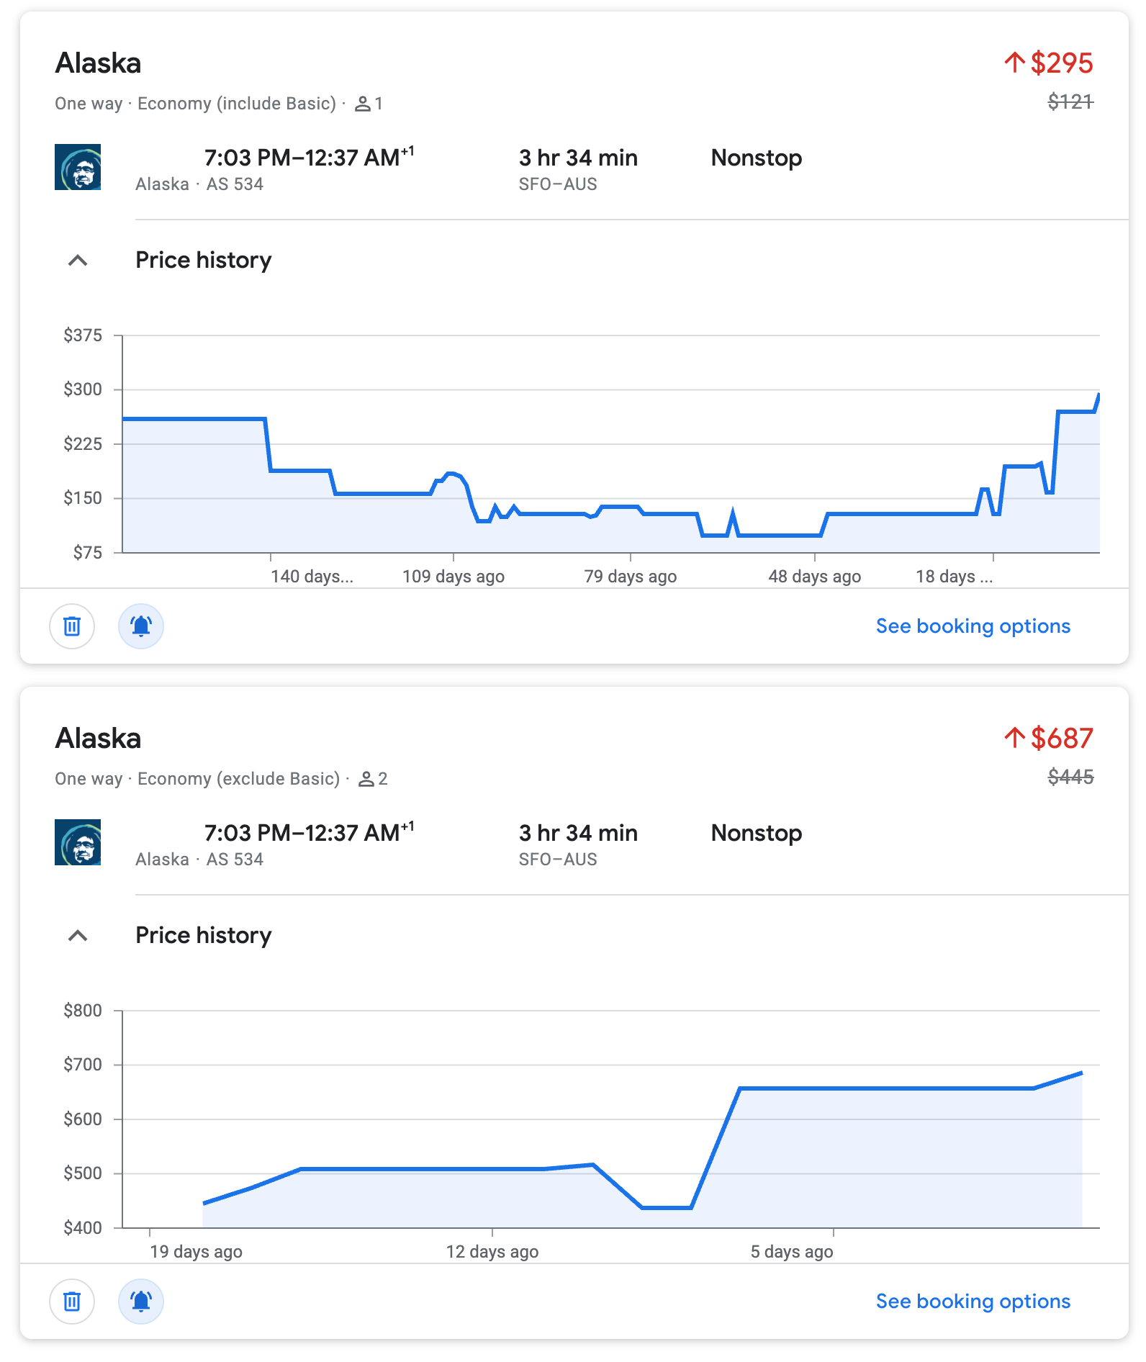Click the Alaska title of the $687 card
Viewport: 1146px width, 1362px height.
(x=98, y=739)
